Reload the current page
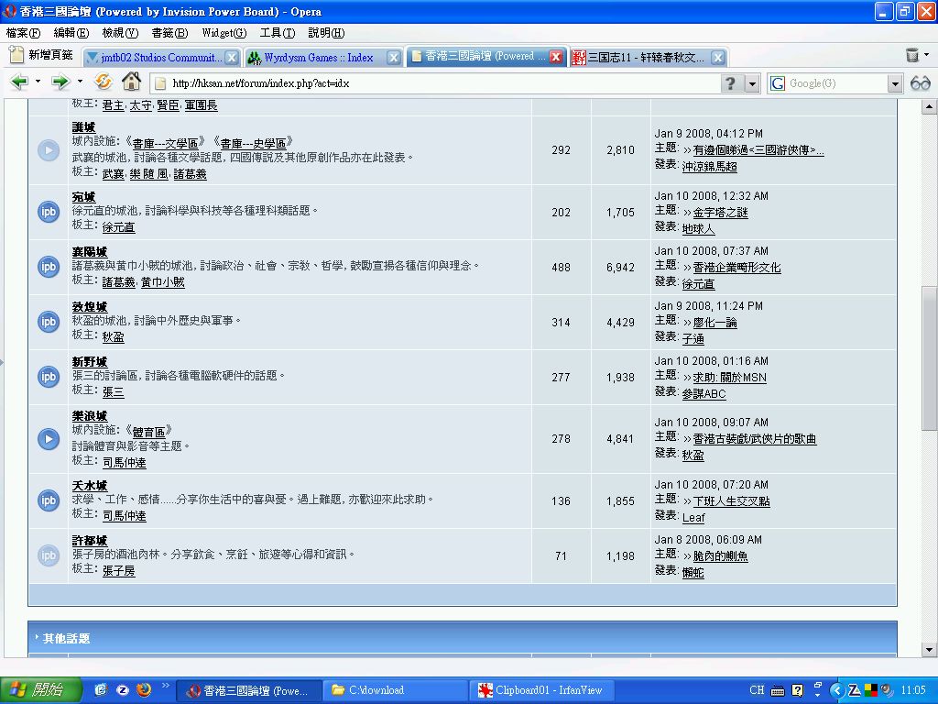Viewport: 938px width, 704px height. [104, 82]
